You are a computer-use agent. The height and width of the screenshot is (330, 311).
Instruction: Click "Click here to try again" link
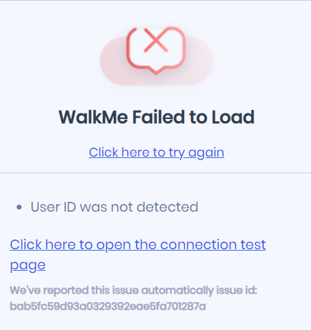click(x=156, y=152)
